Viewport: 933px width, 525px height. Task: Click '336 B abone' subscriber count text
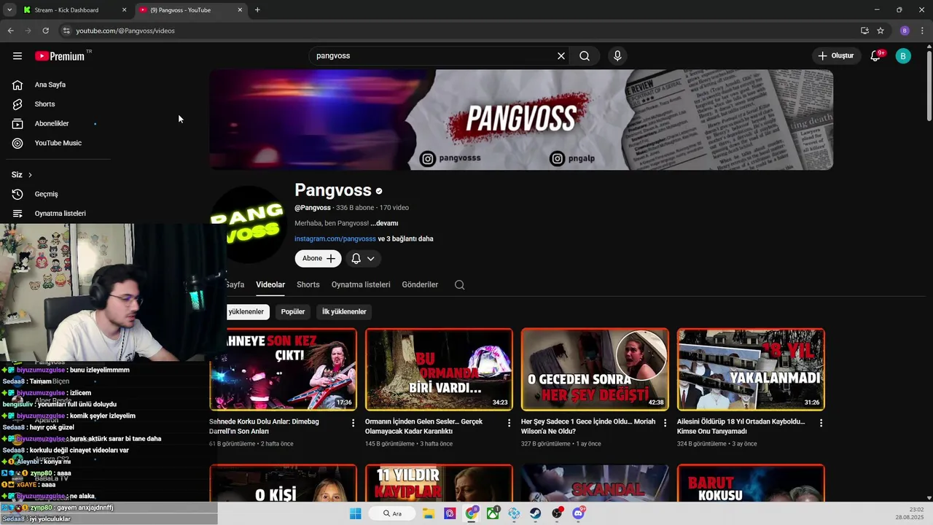(x=355, y=208)
